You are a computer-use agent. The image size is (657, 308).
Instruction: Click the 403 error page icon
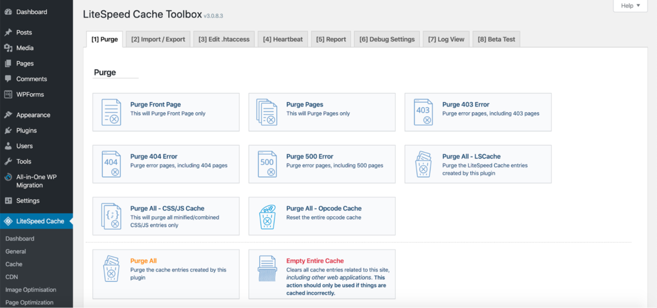click(423, 112)
